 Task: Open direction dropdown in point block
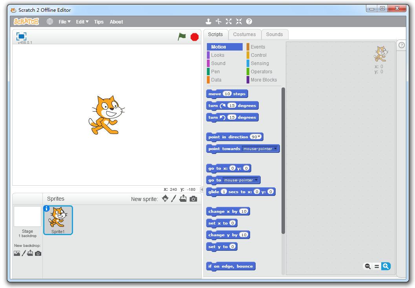259,137
